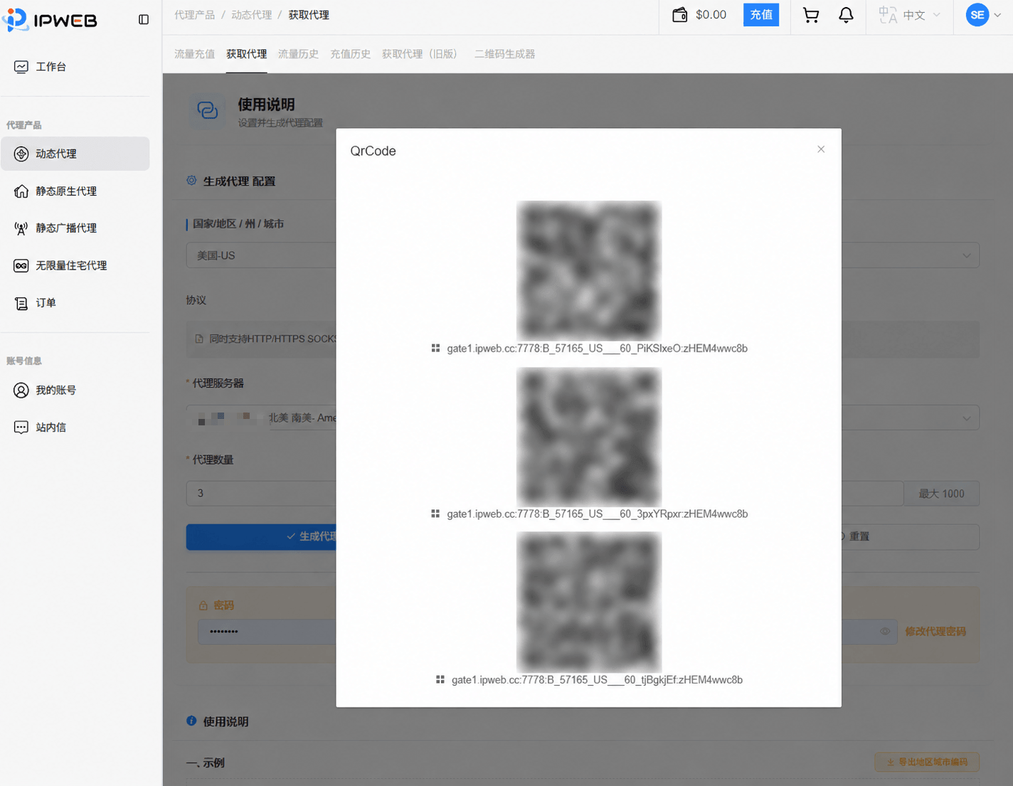Image resolution: width=1013 pixels, height=786 pixels.
Task: Click the QR icon beside the 3pxYRpxr proxy string
Action: (x=435, y=514)
